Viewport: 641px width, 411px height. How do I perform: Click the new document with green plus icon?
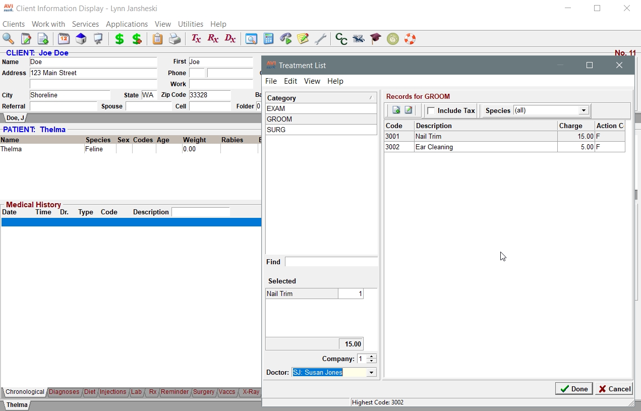(x=43, y=39)
